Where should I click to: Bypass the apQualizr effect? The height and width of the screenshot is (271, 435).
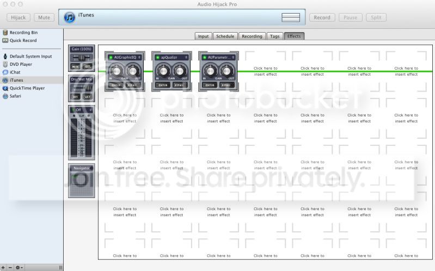(x=180, y=85)
